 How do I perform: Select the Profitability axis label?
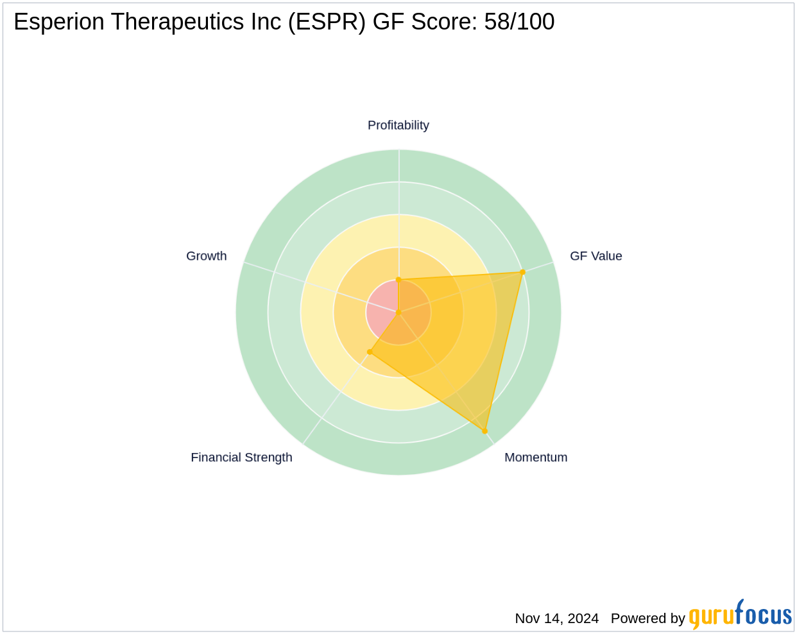pyautogui.click(x=398, y=125)
